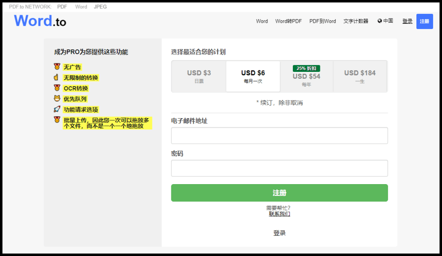Screen dimensions: 442x256
Task: Click the 续订，除非取消 note
Action: (280, 103)
